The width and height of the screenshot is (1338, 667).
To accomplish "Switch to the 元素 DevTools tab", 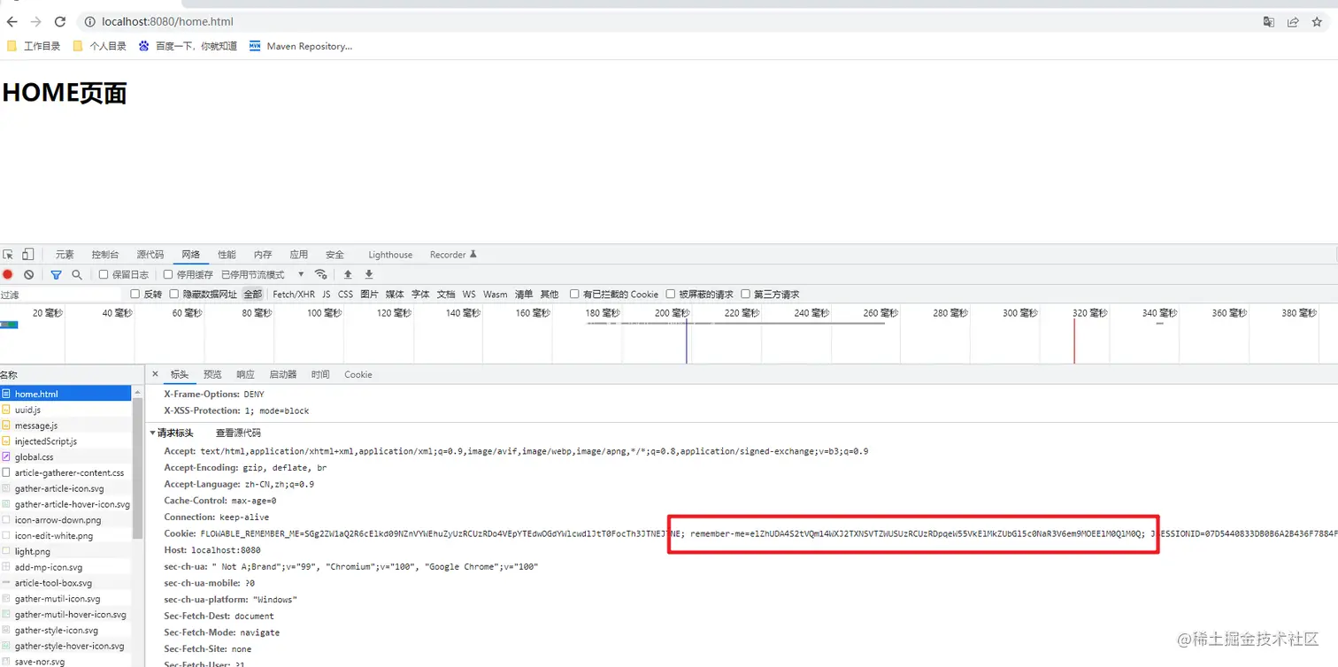I will [65, 255].
